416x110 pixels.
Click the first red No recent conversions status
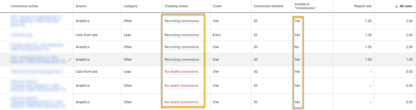181,72
